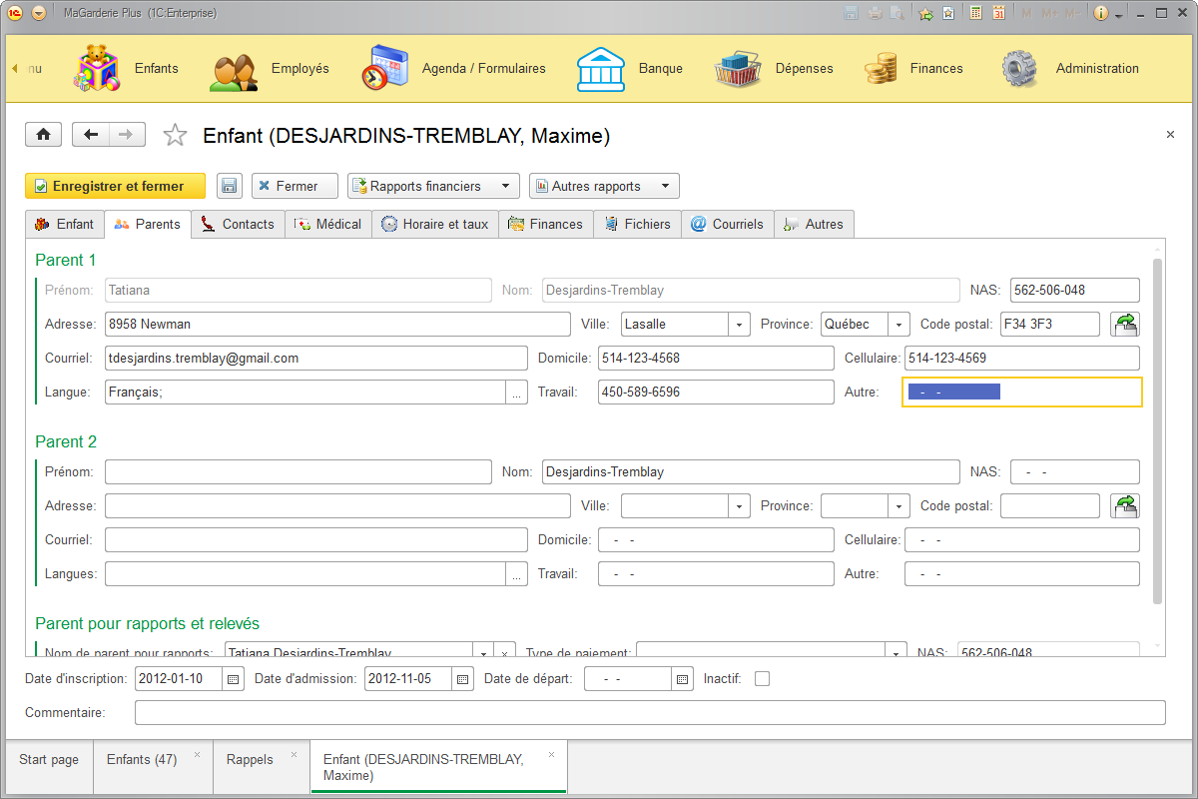Click the Fermer button
Screen dimensions: 1198x799
click(294, 185)
